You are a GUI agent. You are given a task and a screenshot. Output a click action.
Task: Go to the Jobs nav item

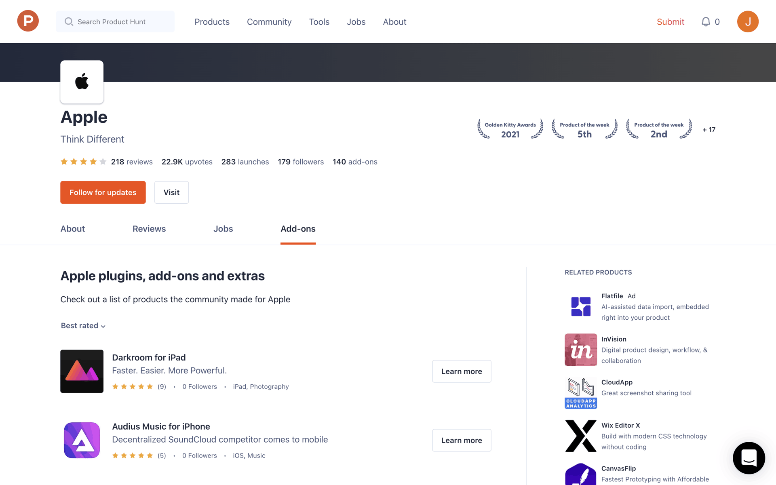356,22
